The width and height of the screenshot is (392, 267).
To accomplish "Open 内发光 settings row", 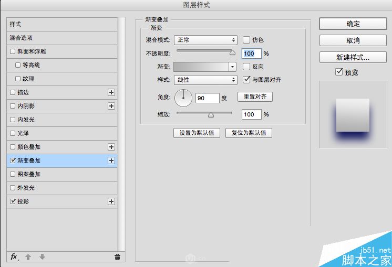I will (62, 120).
